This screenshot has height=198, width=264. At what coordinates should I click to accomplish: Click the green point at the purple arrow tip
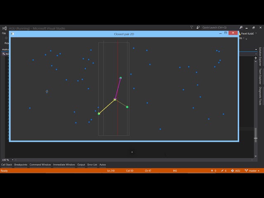point(120,78)
